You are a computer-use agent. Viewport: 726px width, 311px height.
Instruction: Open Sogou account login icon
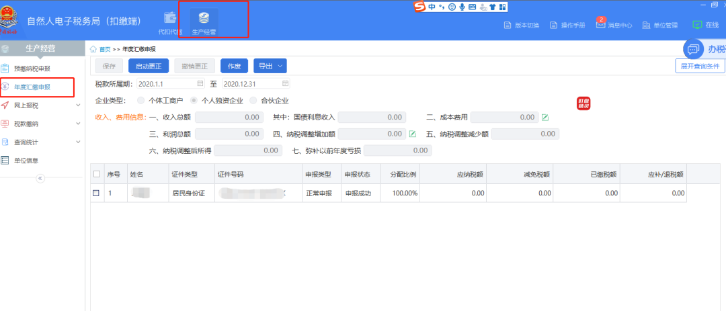tap(483, 7)
